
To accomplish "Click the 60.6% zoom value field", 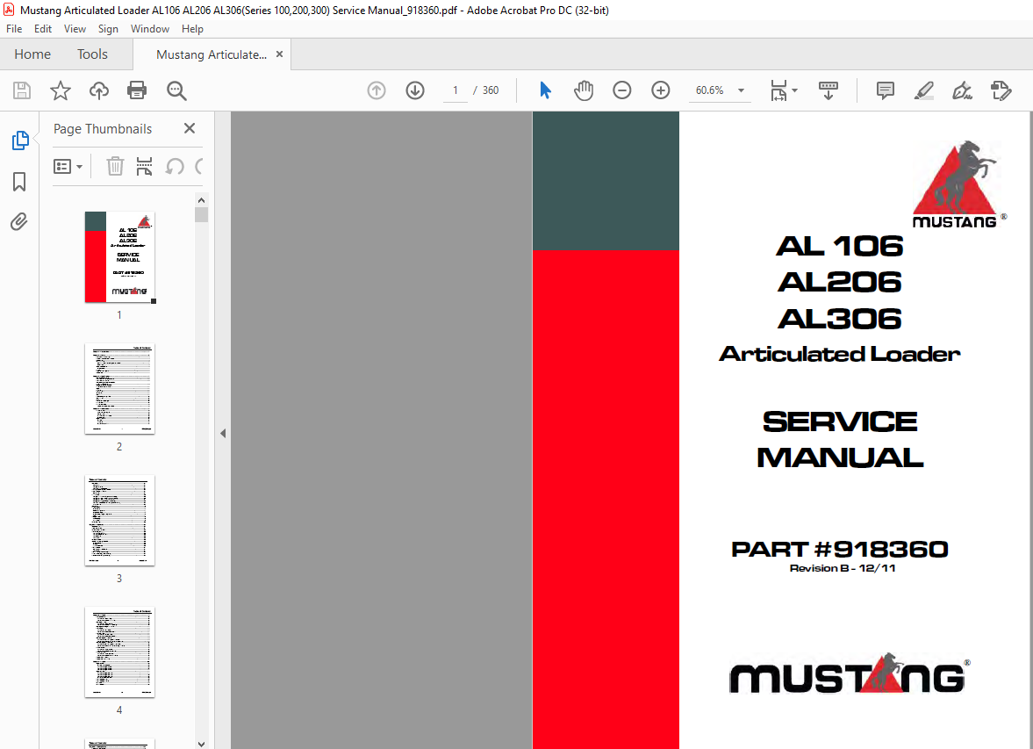I will (x=709, y=90).
